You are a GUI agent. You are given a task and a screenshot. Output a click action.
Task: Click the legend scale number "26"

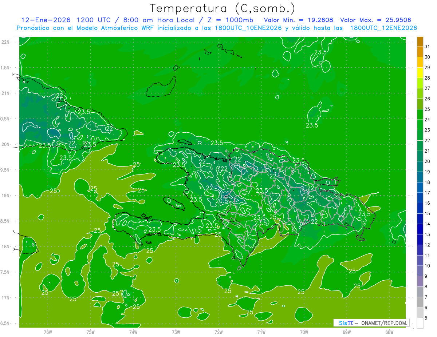[x=428, y=99]
